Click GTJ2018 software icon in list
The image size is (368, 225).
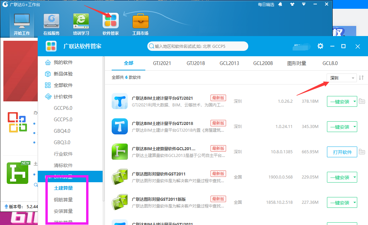[x=120, y=126]
